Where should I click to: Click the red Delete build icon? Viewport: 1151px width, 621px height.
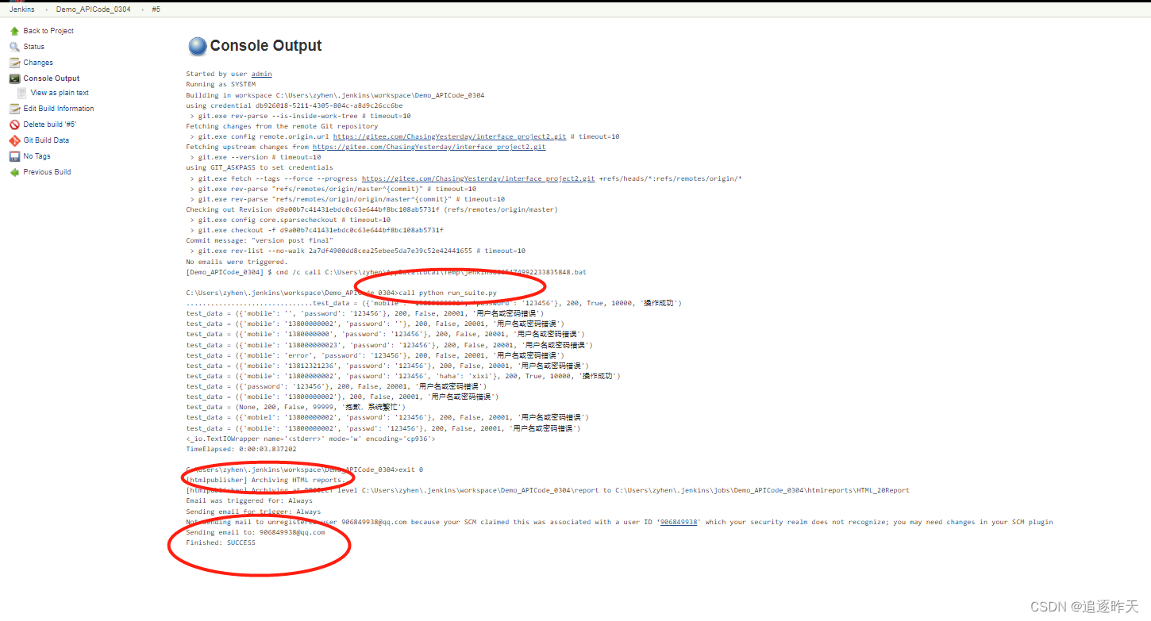(x=14, y=125)
